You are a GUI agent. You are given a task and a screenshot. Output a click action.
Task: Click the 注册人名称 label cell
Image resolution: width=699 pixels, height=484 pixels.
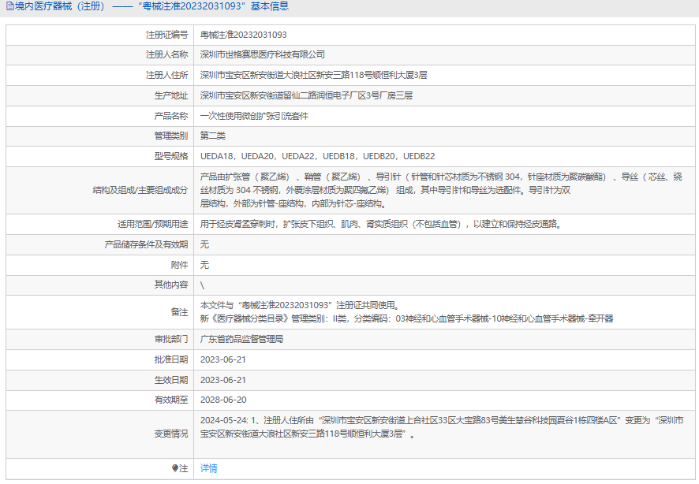[x=166, y=54]
